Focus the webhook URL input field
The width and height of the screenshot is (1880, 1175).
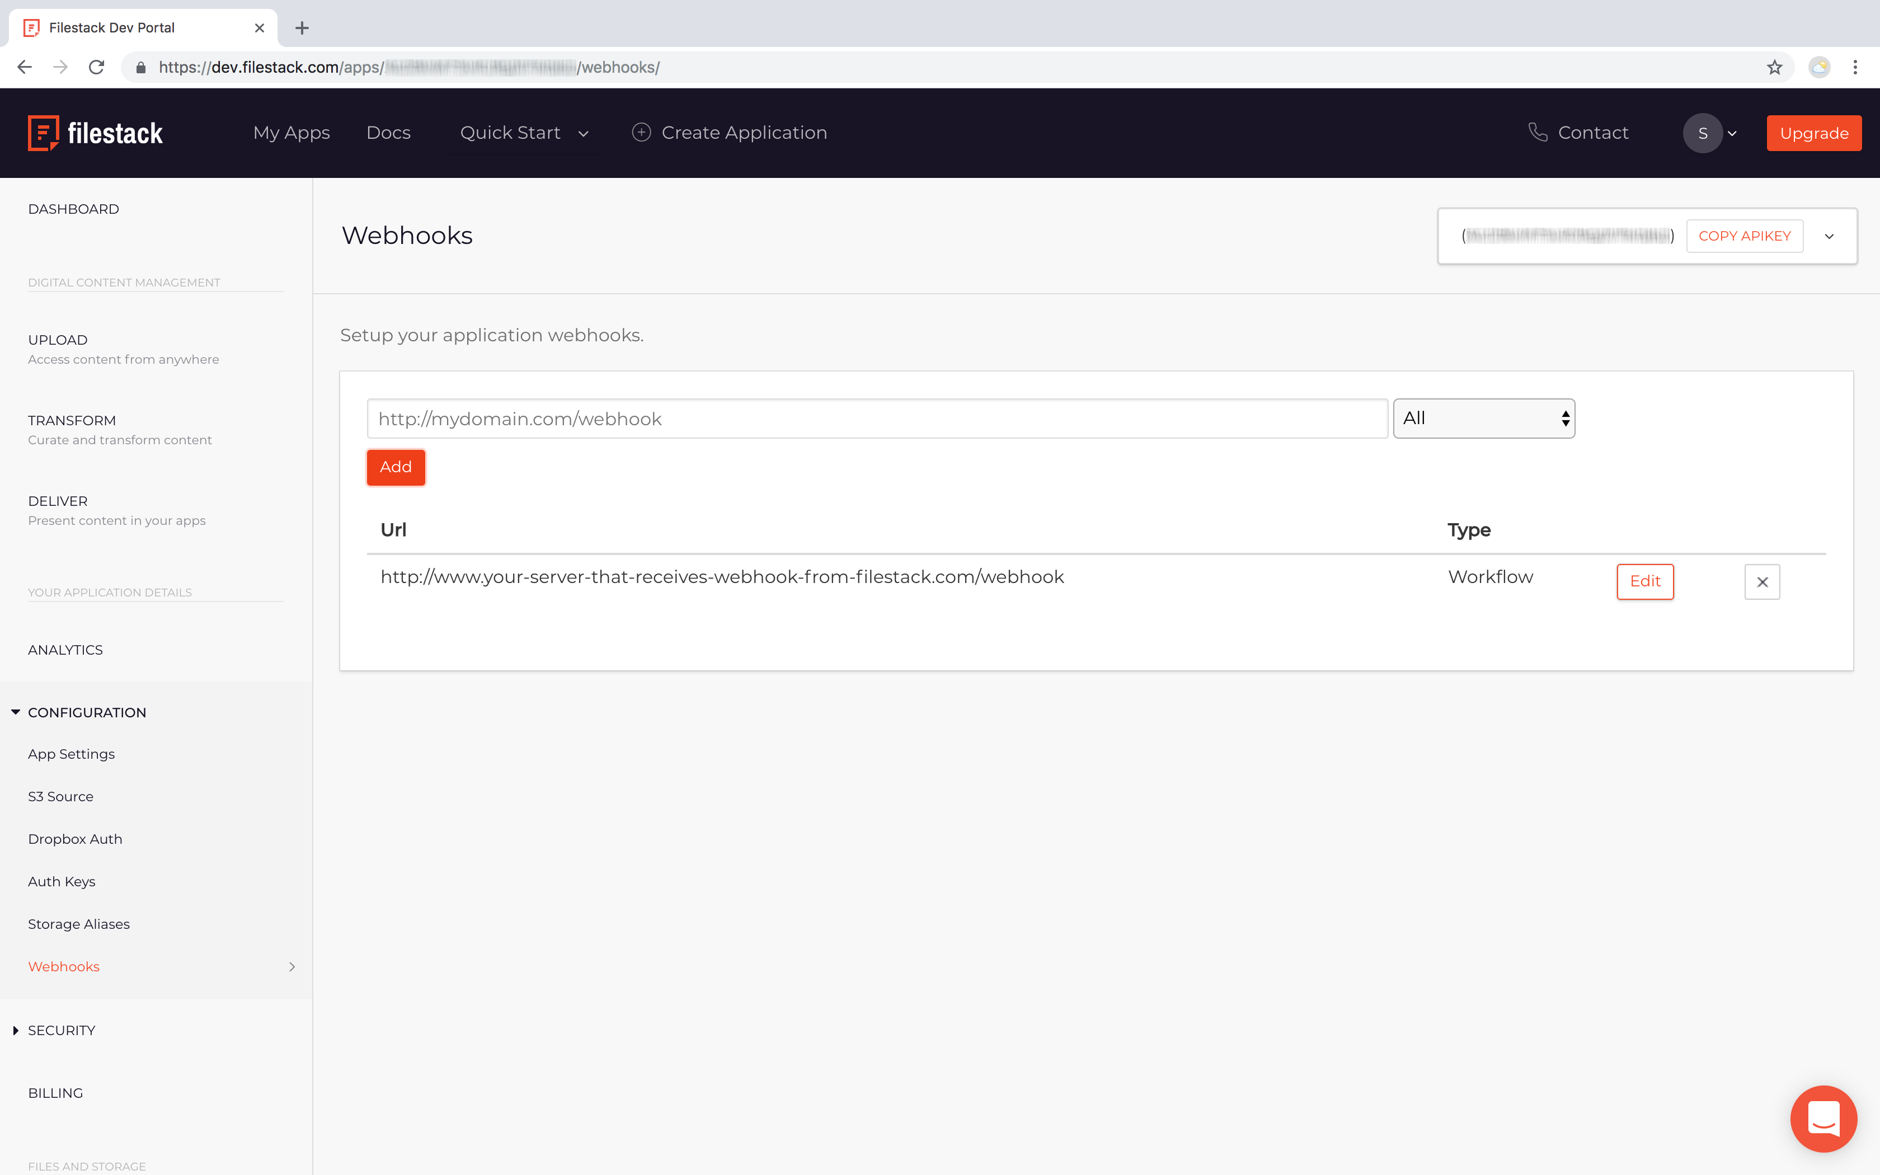tap(877, 419)
